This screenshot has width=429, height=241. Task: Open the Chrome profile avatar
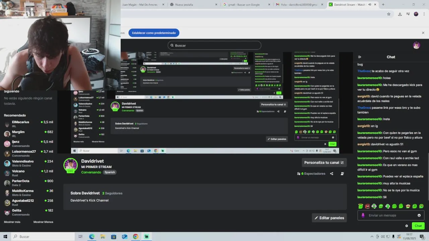416,14
